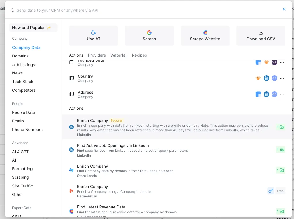
Task: Click the Address row map icon
Action: (x=71, y=95)
